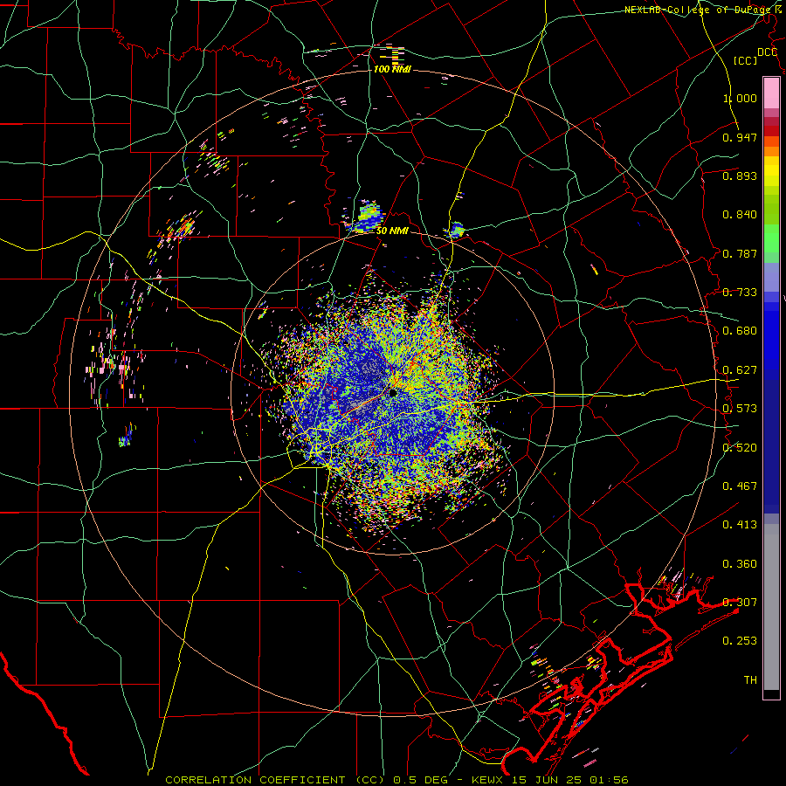Image resolution: width=786 pixels, height=786 pixels.
Task: Select the 0.680 color scale value
Action: (740, 331)
